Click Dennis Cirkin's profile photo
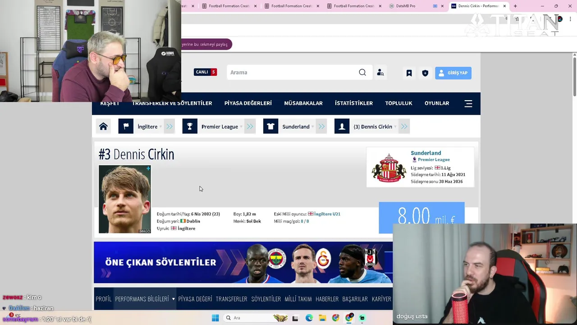The height and width of the screenshot is (325, 577). pos(125,200)
